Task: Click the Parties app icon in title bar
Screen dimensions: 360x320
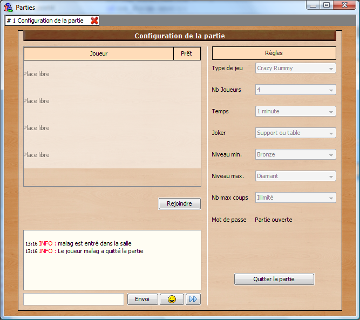Action: 9,8
